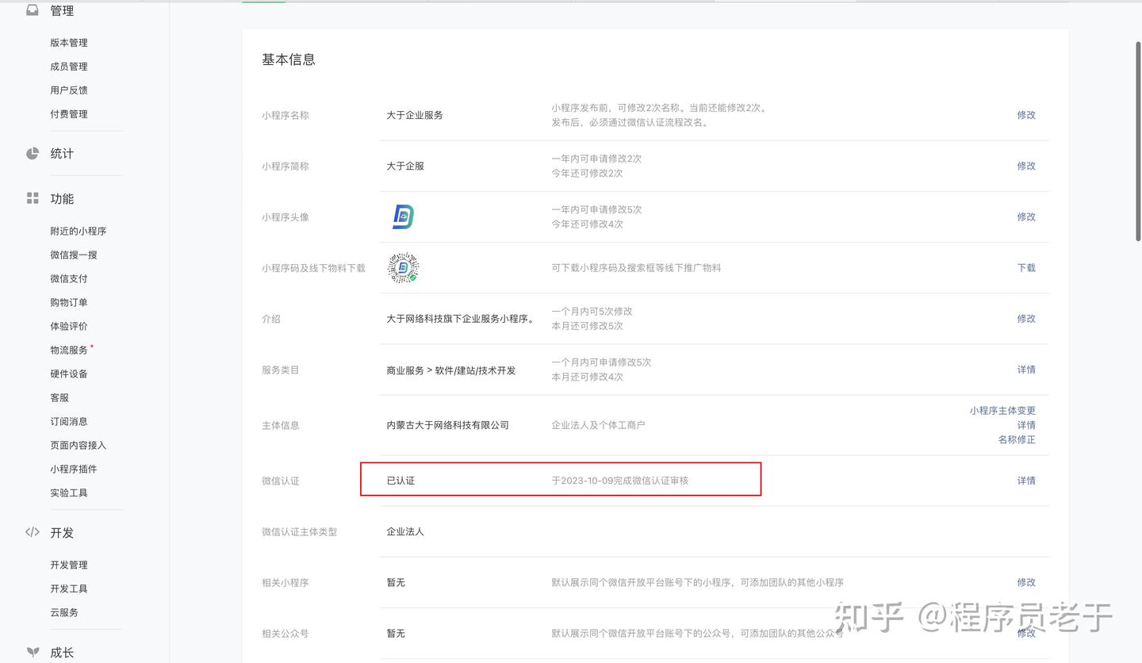
Task: Open 付费管理 in the sidebar
Action: pyautogui.click(x=69, y=114)
